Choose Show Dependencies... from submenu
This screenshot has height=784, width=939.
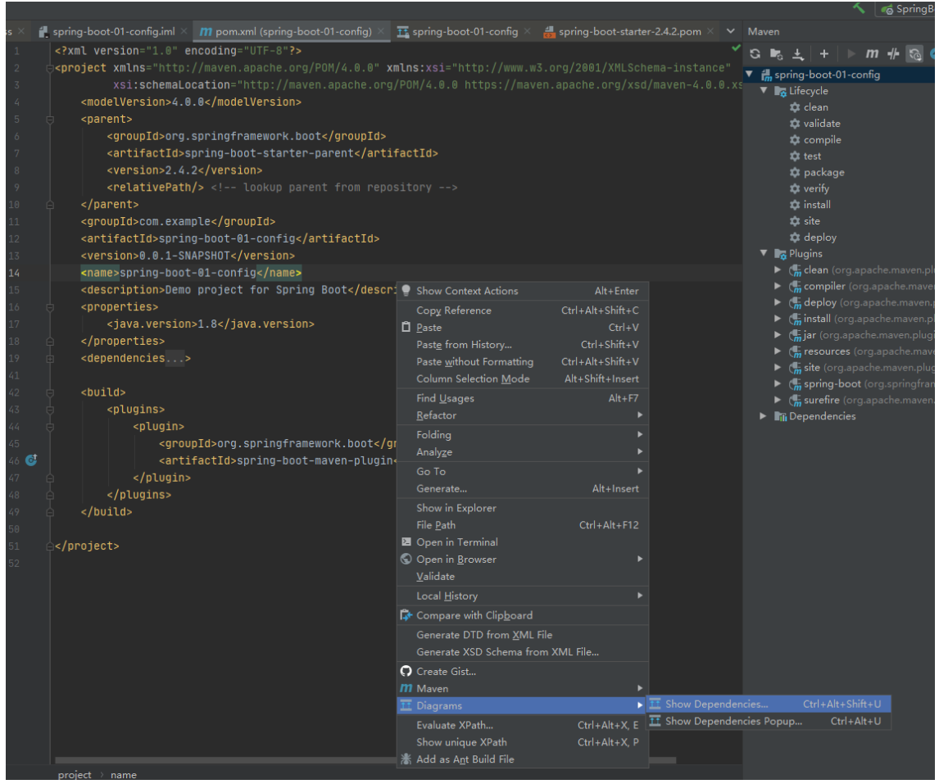(x=769, y=704)
